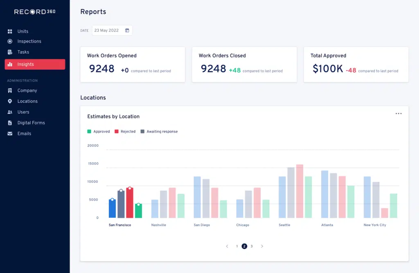Go to chart page 3

click(252, 246)
